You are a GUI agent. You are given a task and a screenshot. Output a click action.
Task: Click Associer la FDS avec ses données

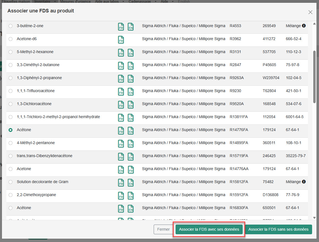click(209, 229)
